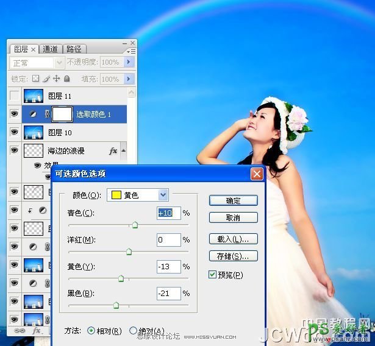The width and height of the screenshot is (375, 346).
Task: Show the hidden 图层 11 layer
Action: (x=15, y=96)
